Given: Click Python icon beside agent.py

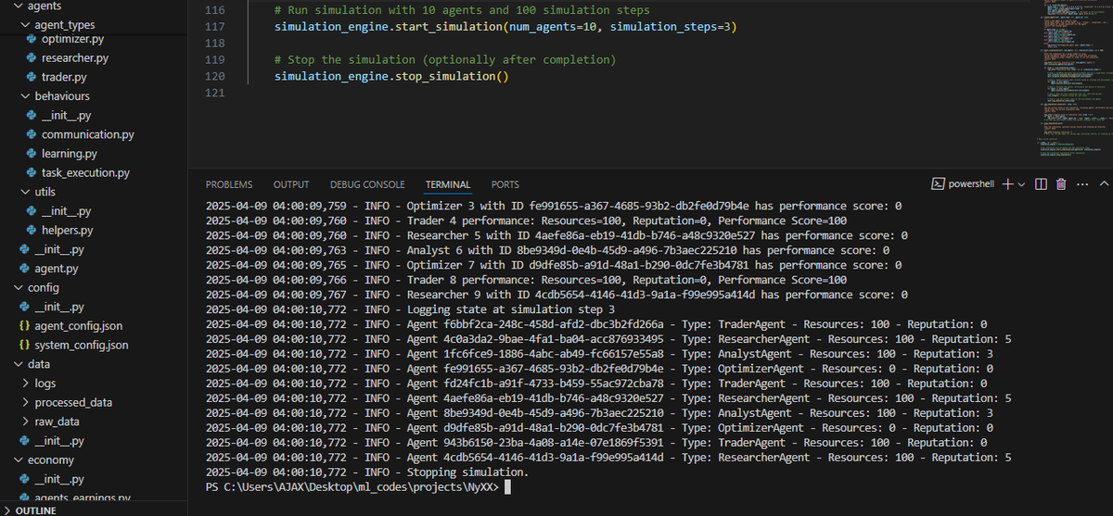Looking at the screenshot, I should 24,269.
